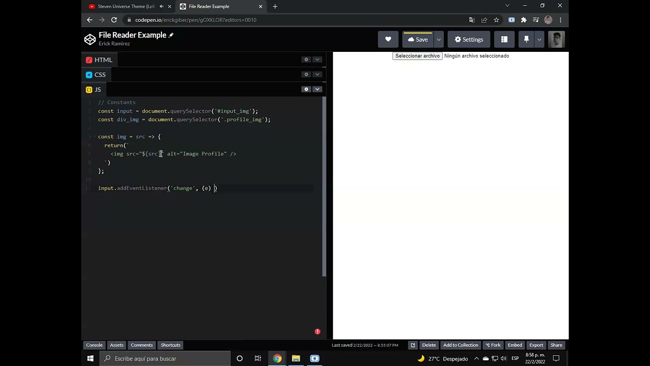650x366 pixels.
Task: Open the Assets panel
Action: pos(117,345)
